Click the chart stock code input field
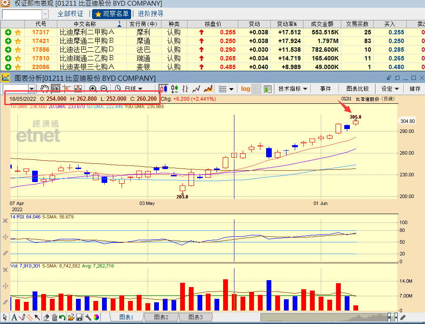This screenshot has height=324, width=425. 16,89
